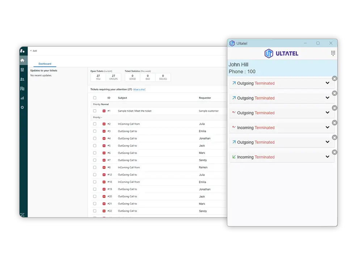362x253 pixels.
Task: Open the Reporting bar chart icon
Action: (x=22, y=98)
